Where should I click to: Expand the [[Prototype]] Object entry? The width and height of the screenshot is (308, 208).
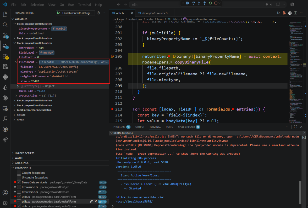point(18,86)
